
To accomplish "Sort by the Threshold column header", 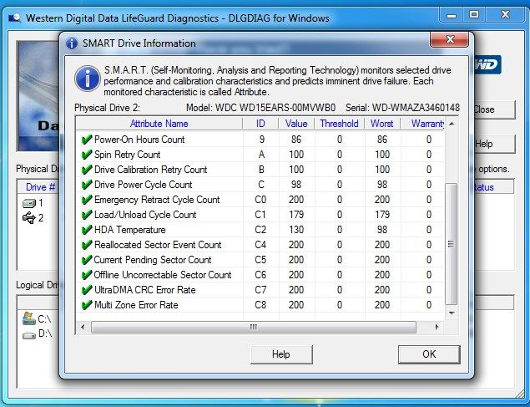I will [x=340, y=124].
